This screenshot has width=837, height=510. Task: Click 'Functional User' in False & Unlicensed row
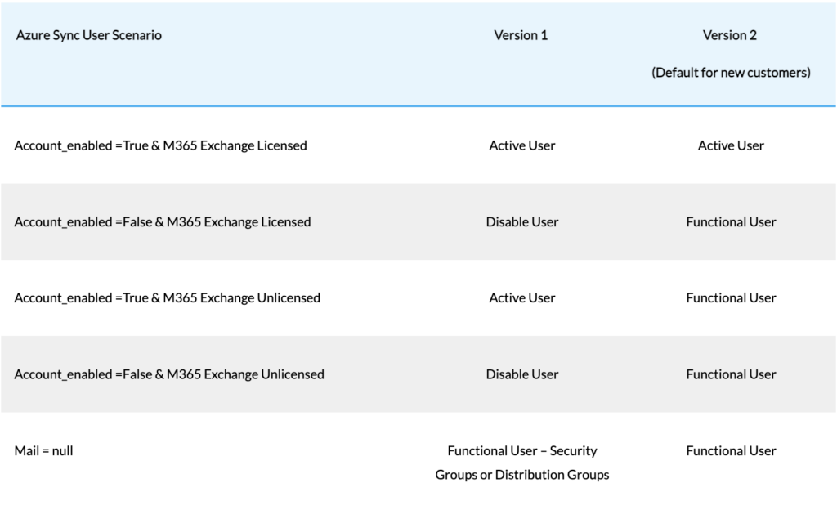tap(731, 374)
